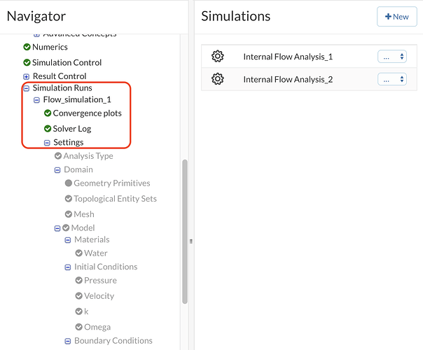Image resolution: width=423 pixels, height=350 pixels.
Task: Open options dropdown for Internal Flow Analysis_2
Action: pos(391,79)
